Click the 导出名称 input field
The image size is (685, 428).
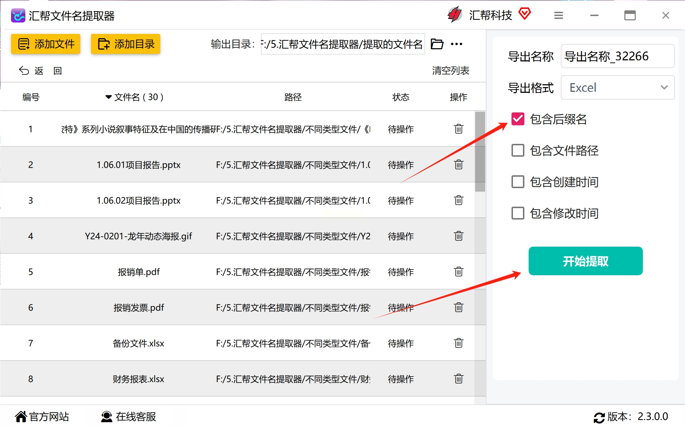tap(618, 56)
